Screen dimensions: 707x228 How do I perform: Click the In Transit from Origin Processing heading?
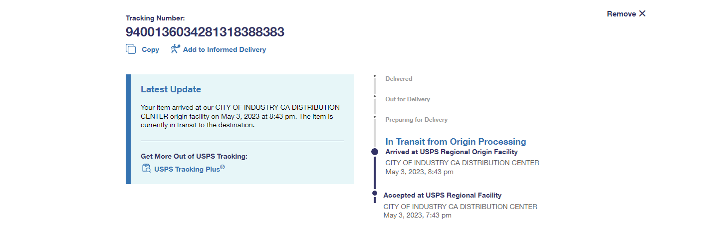point(456,142)
